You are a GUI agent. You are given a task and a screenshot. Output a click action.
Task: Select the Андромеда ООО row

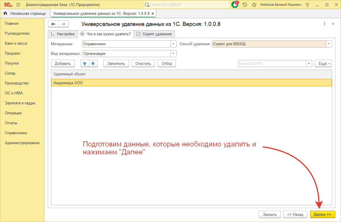point(191,83)
